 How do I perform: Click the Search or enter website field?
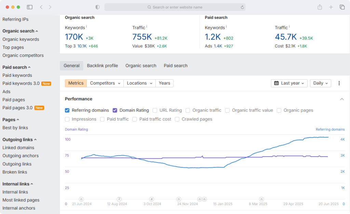[x=175, y=7]
